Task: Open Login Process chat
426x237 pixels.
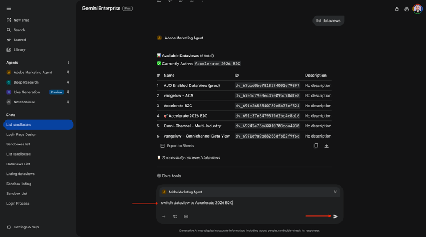Action: (x=18, y=203)
